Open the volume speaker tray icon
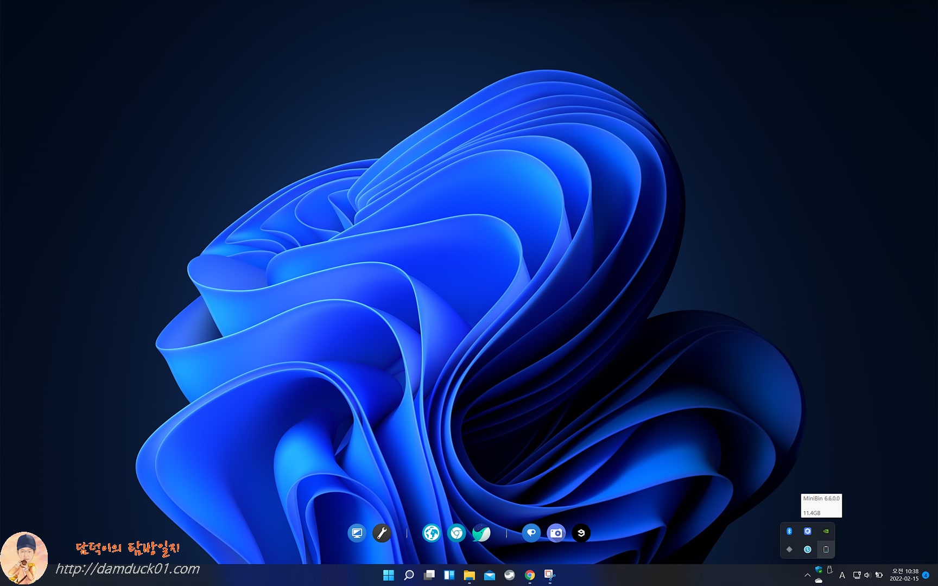The height and width of the screenshot is (586, 938). pyautogui.click(x=867, y=575)
